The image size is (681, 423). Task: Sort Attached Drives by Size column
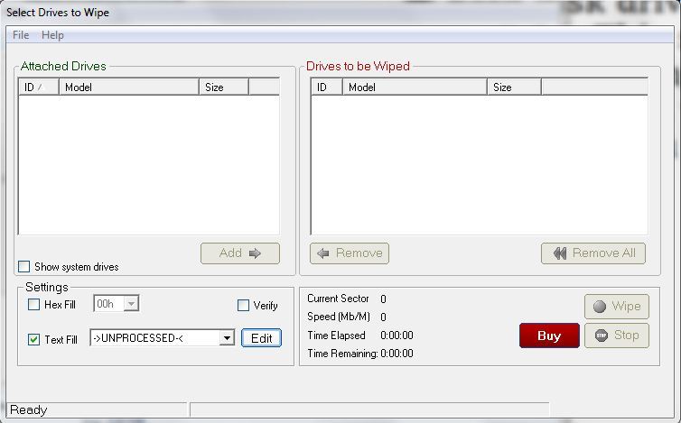(224, 87)
